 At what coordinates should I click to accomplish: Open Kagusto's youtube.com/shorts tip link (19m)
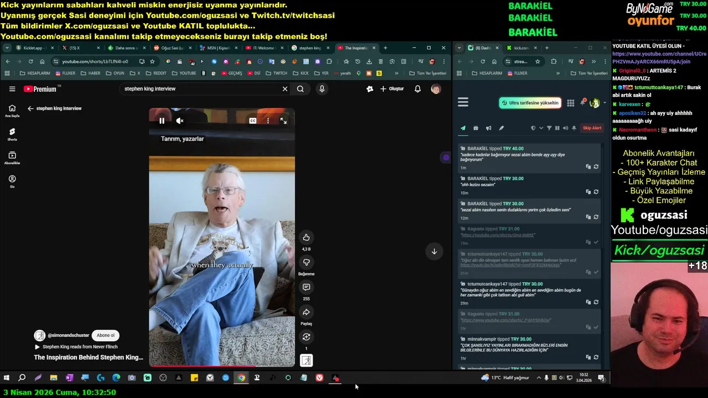498,235
